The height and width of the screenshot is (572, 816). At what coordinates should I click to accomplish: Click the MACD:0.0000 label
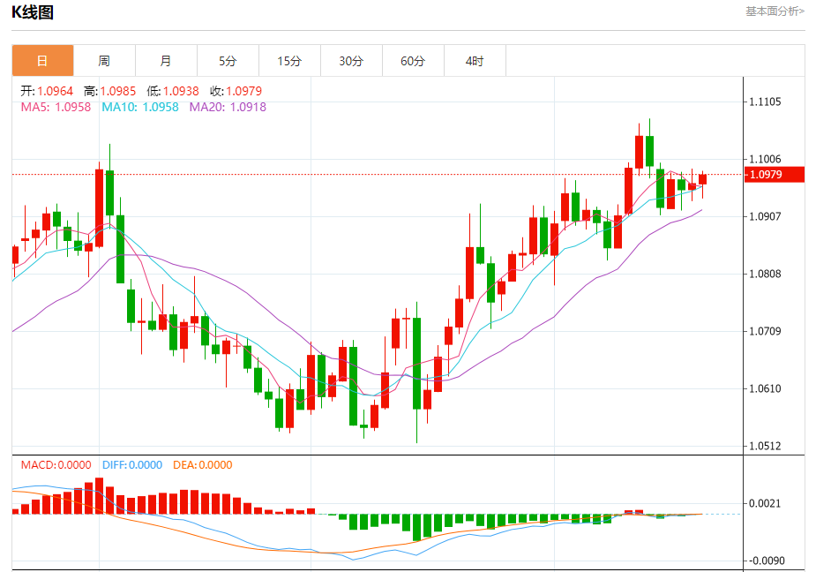[56, 464]
